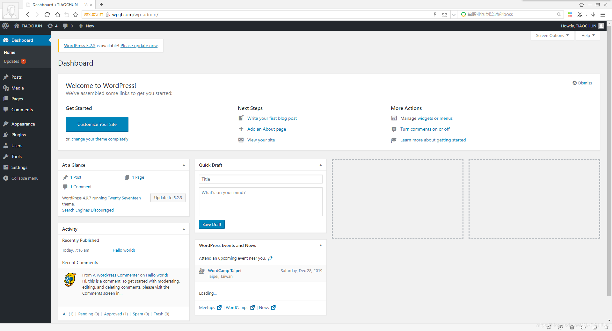This screenshot has width=612, height=331.
Task: Collapse the Activity widget
Action: (184, 229)
